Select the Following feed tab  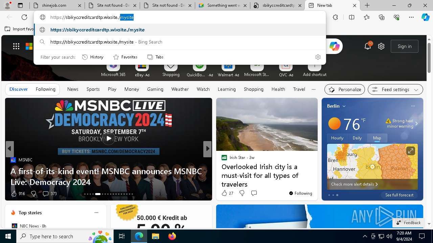(45, 89)
